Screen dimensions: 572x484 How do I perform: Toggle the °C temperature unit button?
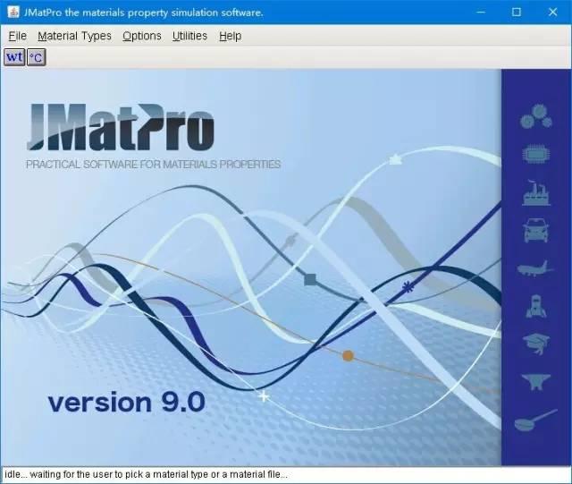click(37, 57)
